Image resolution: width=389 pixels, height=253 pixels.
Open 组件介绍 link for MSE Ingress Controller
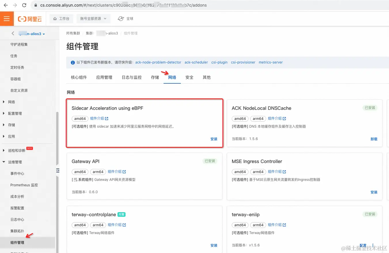[277, 172]
